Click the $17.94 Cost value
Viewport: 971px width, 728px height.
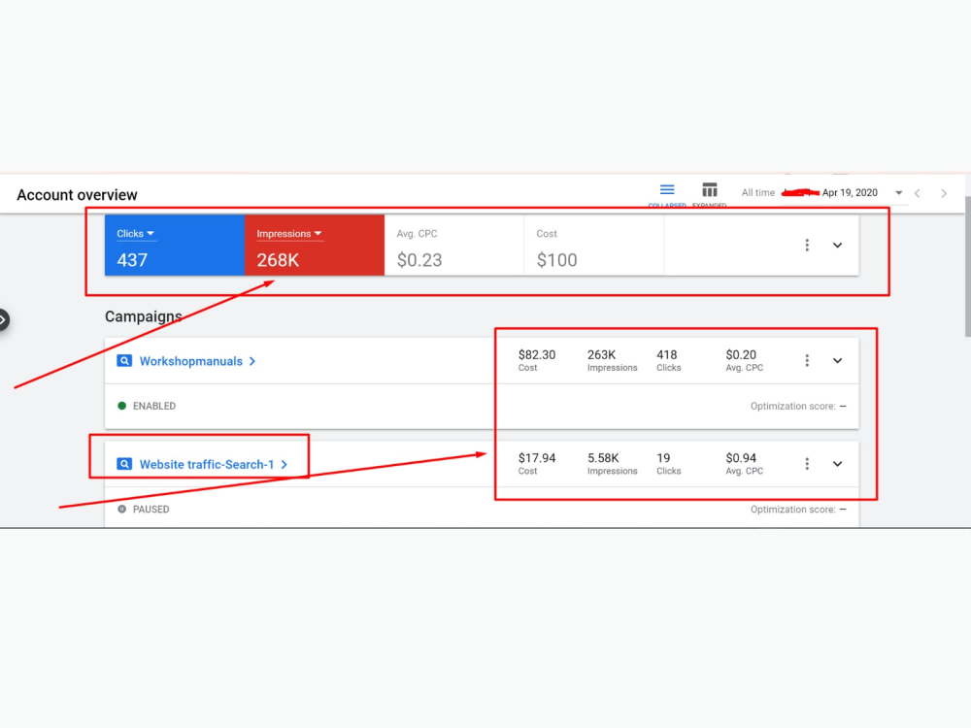pos(536,458)
